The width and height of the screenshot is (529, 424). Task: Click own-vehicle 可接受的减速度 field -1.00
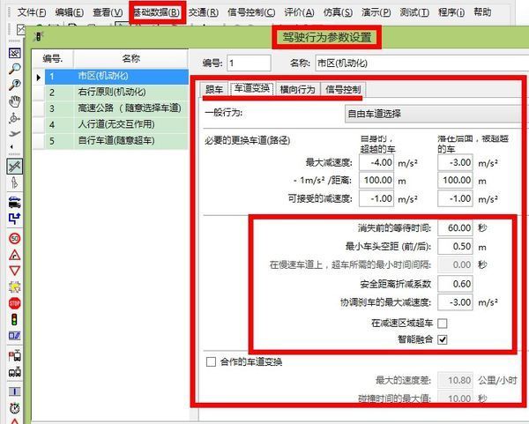click(x=376, y=198)
